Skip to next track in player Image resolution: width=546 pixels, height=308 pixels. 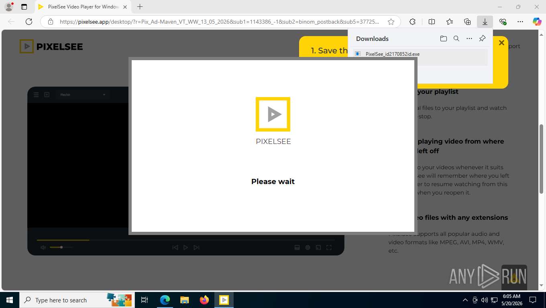point(196,247)
